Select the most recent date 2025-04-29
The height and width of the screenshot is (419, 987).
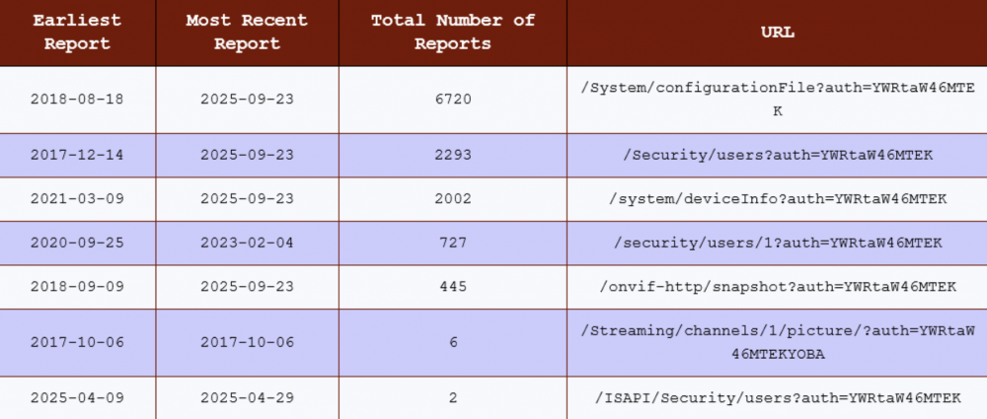[x=247, y=398]
